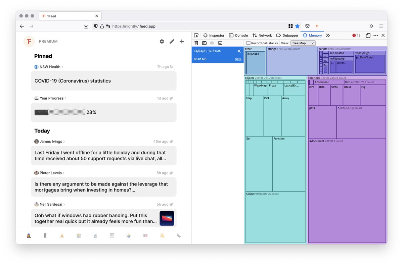Click the pencil edit icon

[172, 41]
